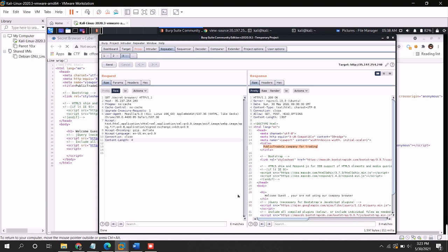This screenshot has width=448, height=252.
Task: Open Actions dropdown in Response panel
Action: [x=301, y=91]
